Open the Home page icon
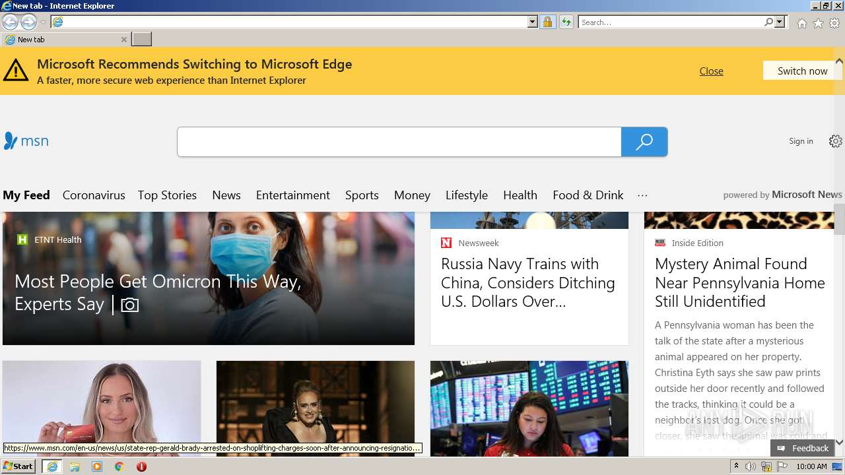Screen dimensions: 845x475 pos(801,23)
